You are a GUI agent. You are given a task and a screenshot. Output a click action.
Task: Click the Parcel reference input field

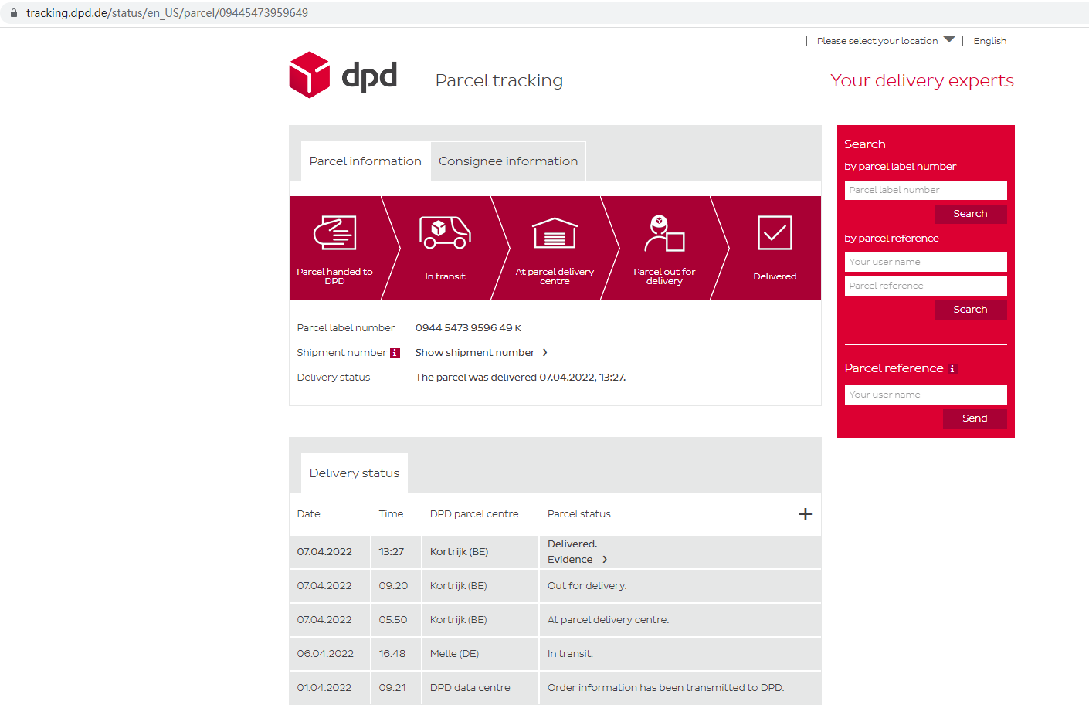point(925,286)
